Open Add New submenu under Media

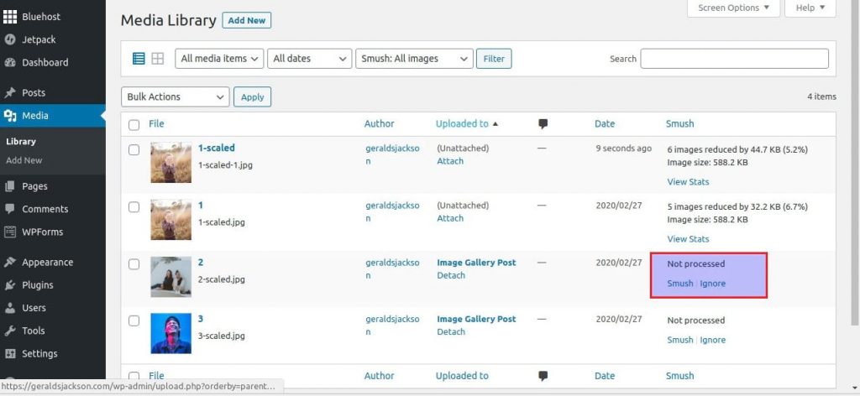tap(24, 160)
